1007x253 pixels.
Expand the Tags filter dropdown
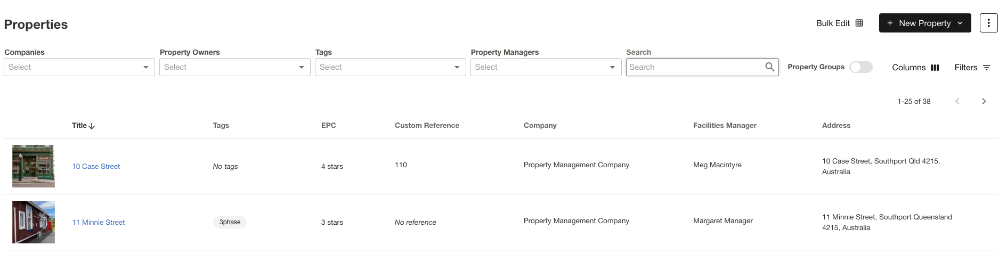[x=457, y=67]
